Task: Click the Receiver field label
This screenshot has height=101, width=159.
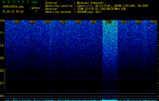Action: click(x=51, y=9)
